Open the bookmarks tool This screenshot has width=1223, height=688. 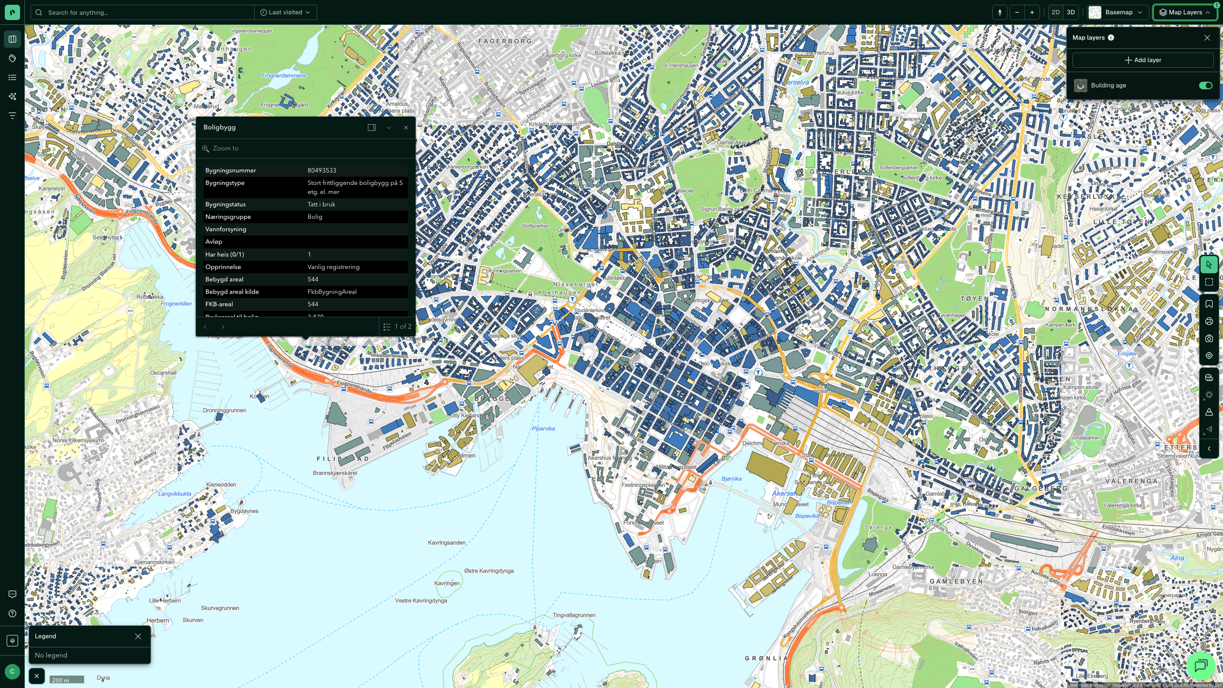tap(1209, 304)
